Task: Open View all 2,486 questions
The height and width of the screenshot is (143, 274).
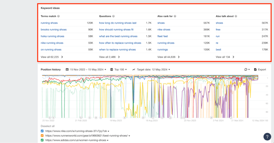Action: click(x=109, y=57)
